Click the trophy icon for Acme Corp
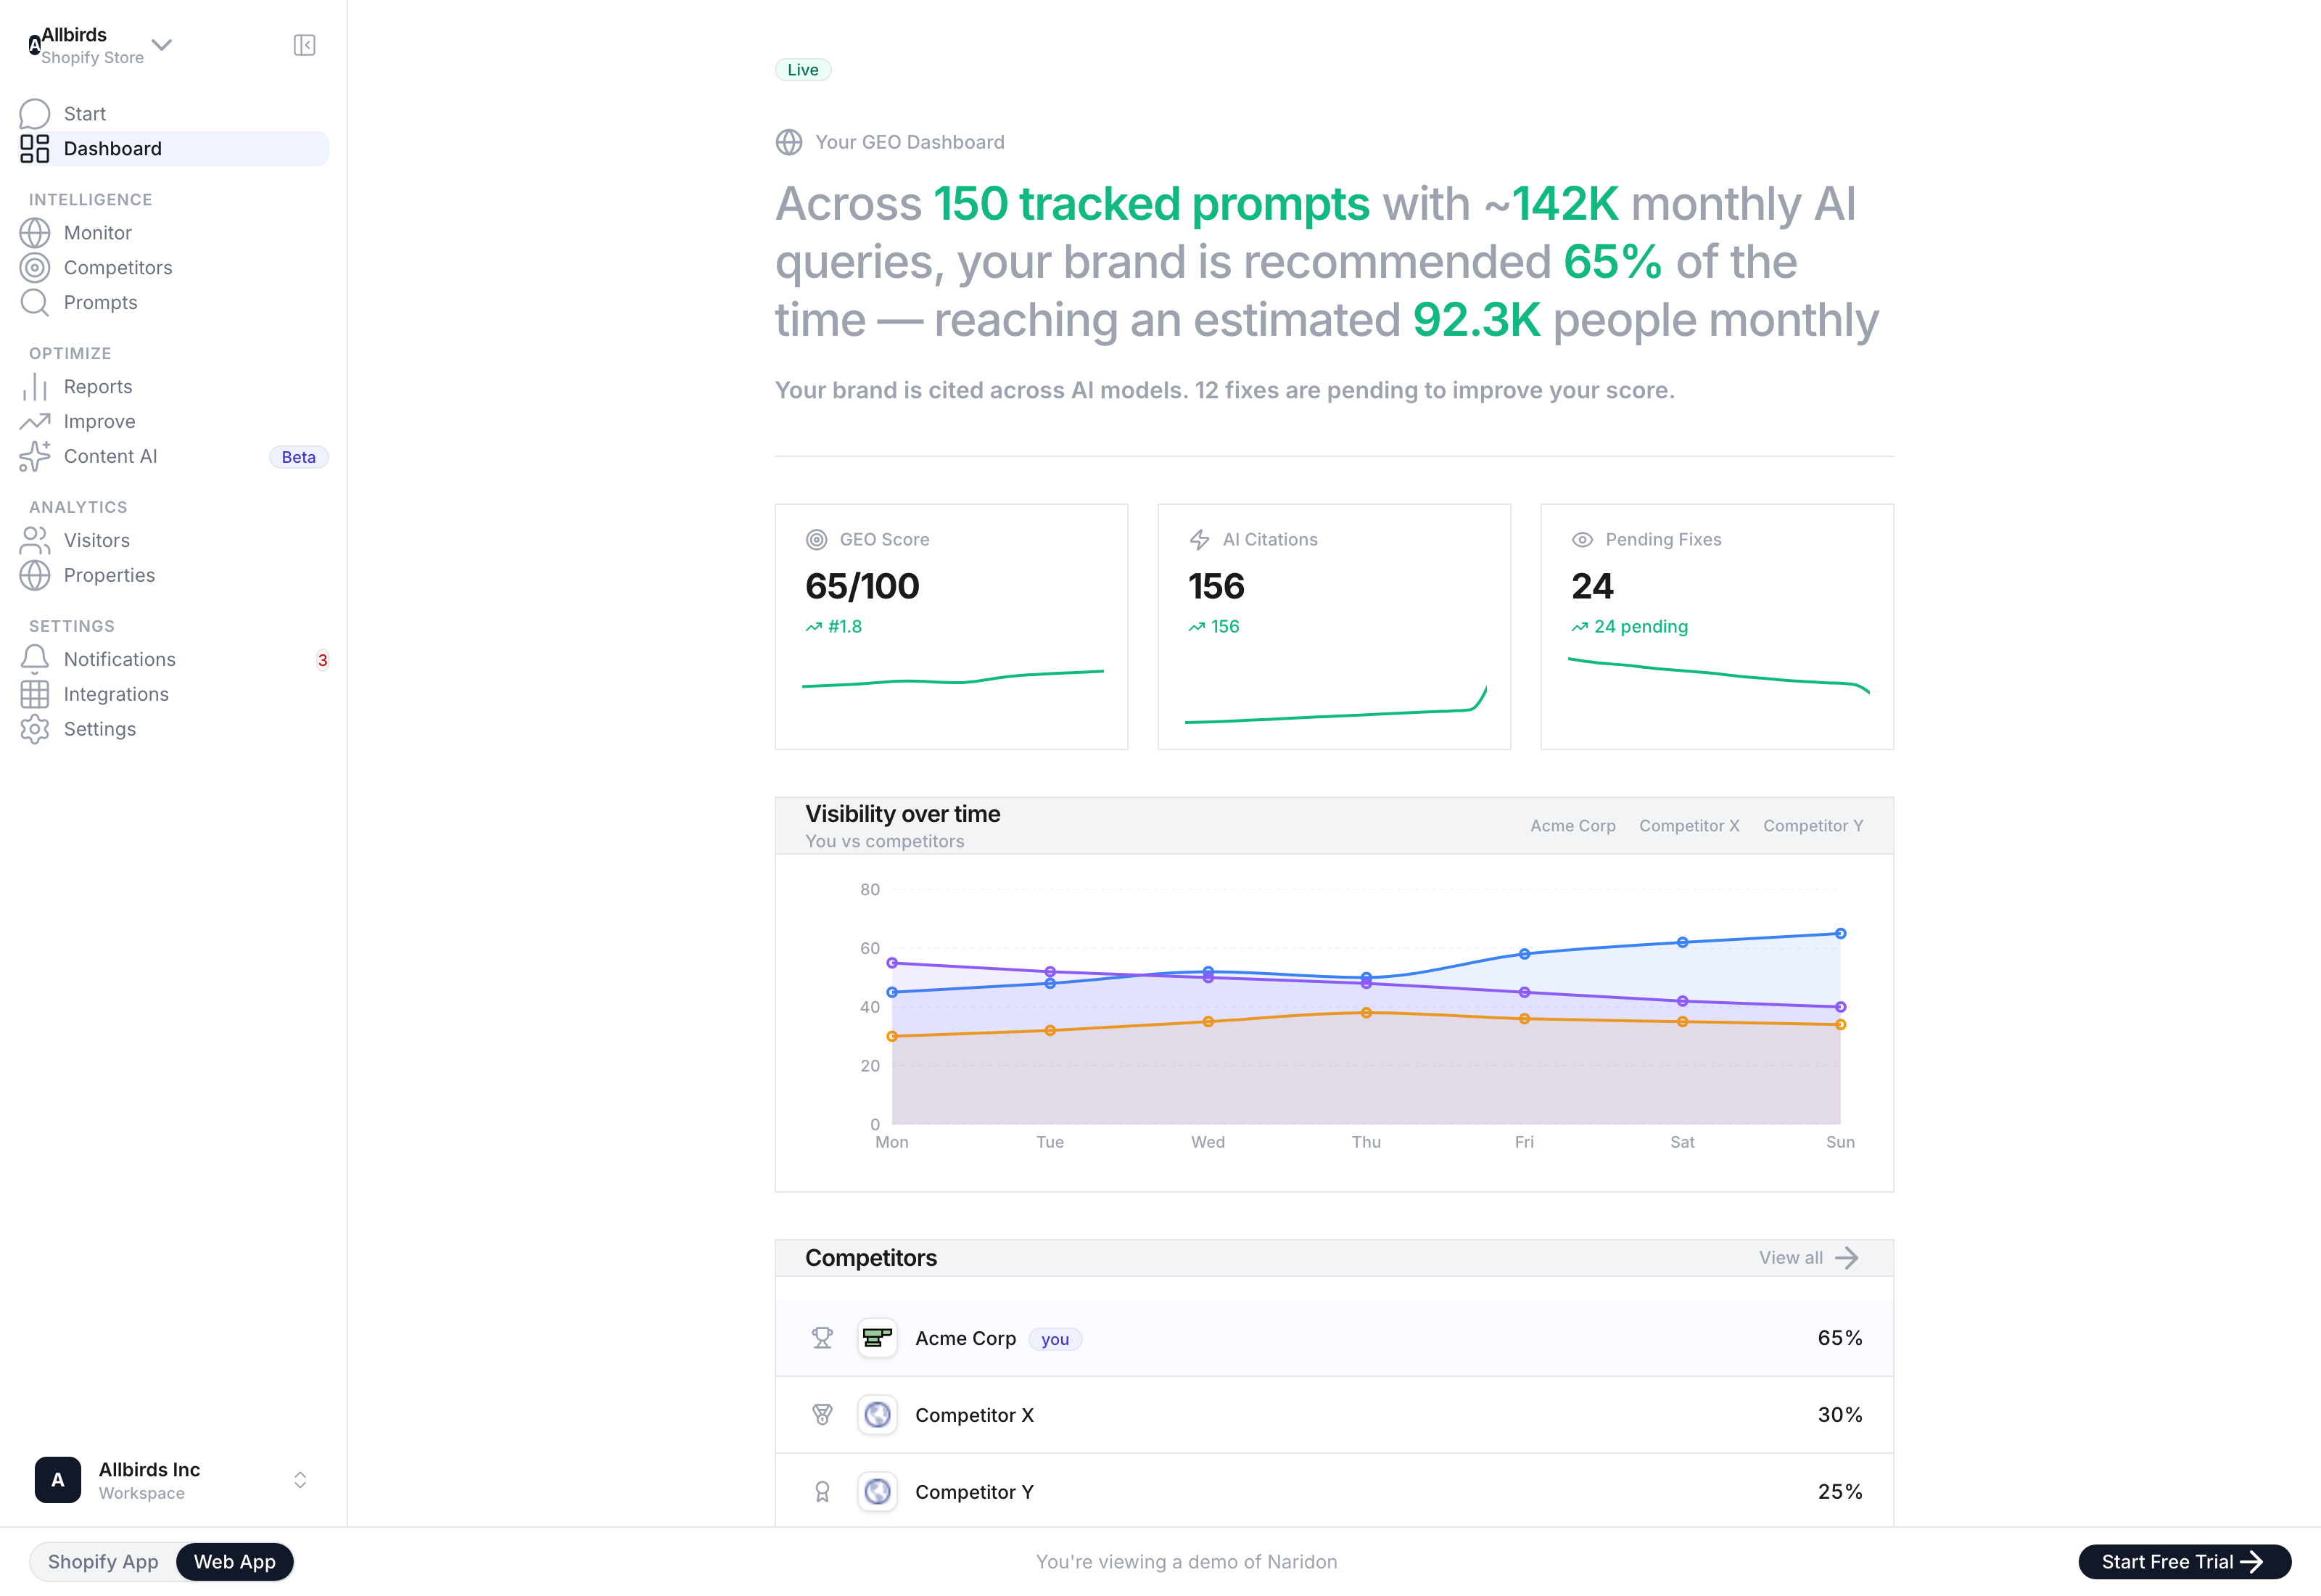Viewport: 2321px width, 1596px height. pyautogui.click(x=823, y=1338)
